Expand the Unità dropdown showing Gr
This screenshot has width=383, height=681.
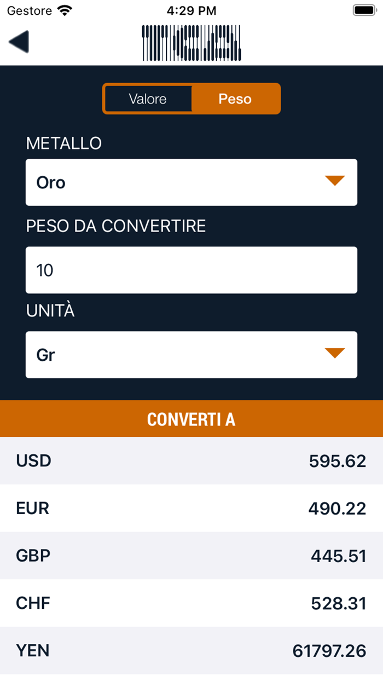coord(191,355)
